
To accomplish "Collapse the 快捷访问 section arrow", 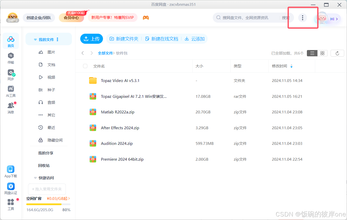I will 35,178.
